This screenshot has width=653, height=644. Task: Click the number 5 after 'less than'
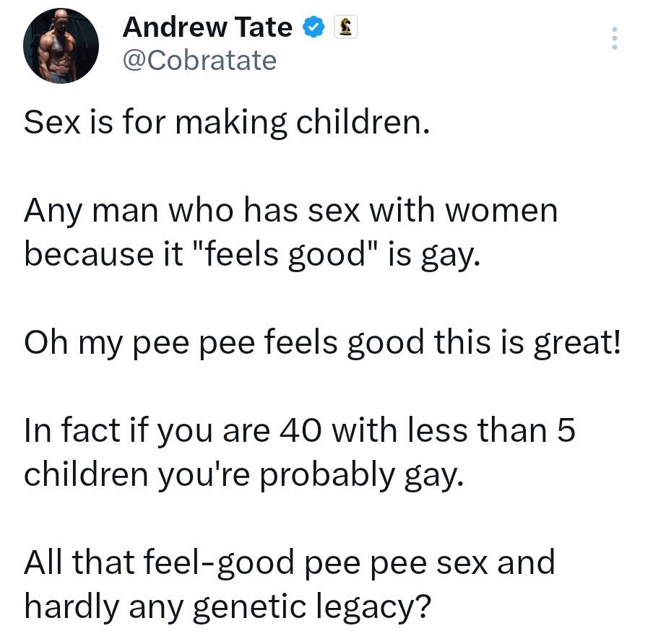[x=566, y=430]
